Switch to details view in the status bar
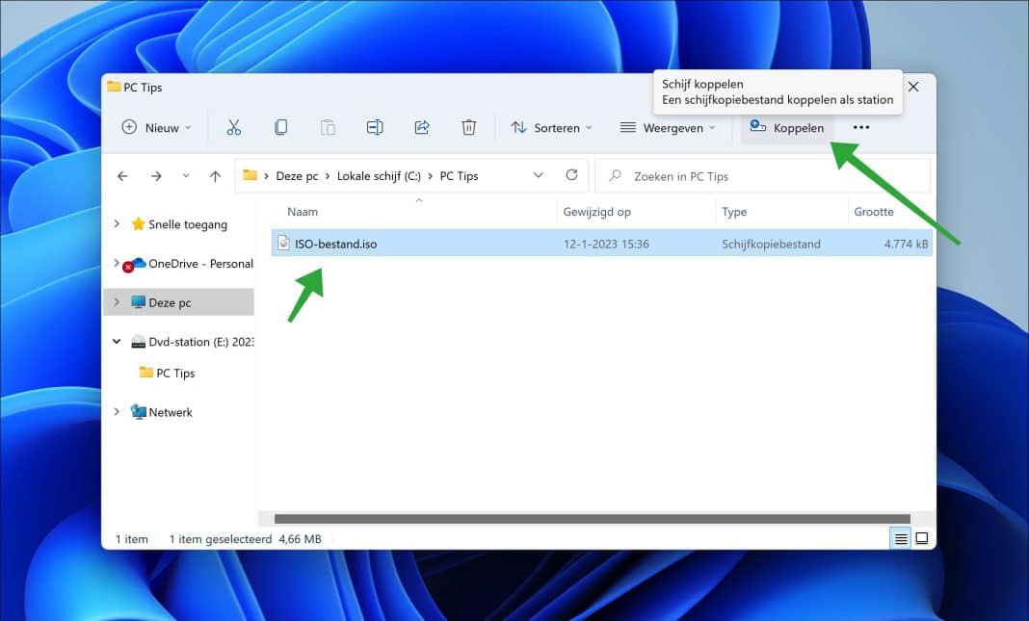Image resolution: width=1029 pixels, height=621 pixels. [x=899, y=538]
